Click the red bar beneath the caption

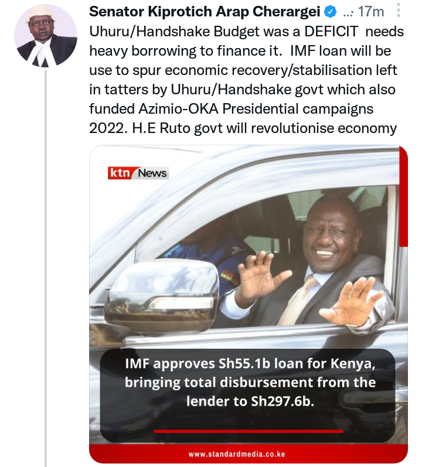(x=249, y=431)
